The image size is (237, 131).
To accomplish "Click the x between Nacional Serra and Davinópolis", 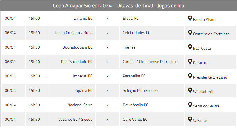I will click(x=108, y=105).
